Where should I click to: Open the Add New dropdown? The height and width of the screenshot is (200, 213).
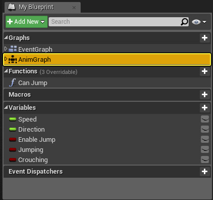coord(26,22)
